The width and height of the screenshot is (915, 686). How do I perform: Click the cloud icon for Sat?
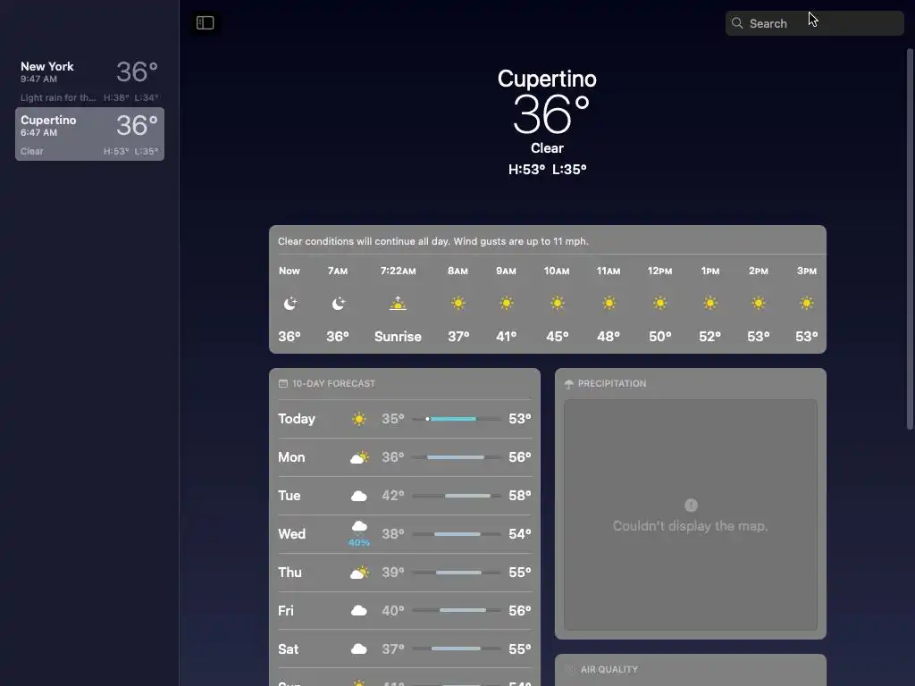tap(359, 649)
